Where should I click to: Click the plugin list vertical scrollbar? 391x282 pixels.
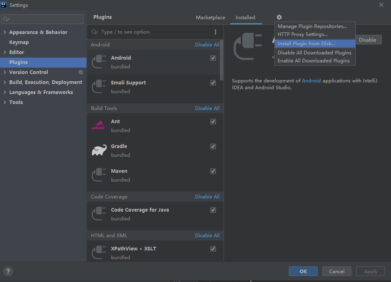[222, 60]
